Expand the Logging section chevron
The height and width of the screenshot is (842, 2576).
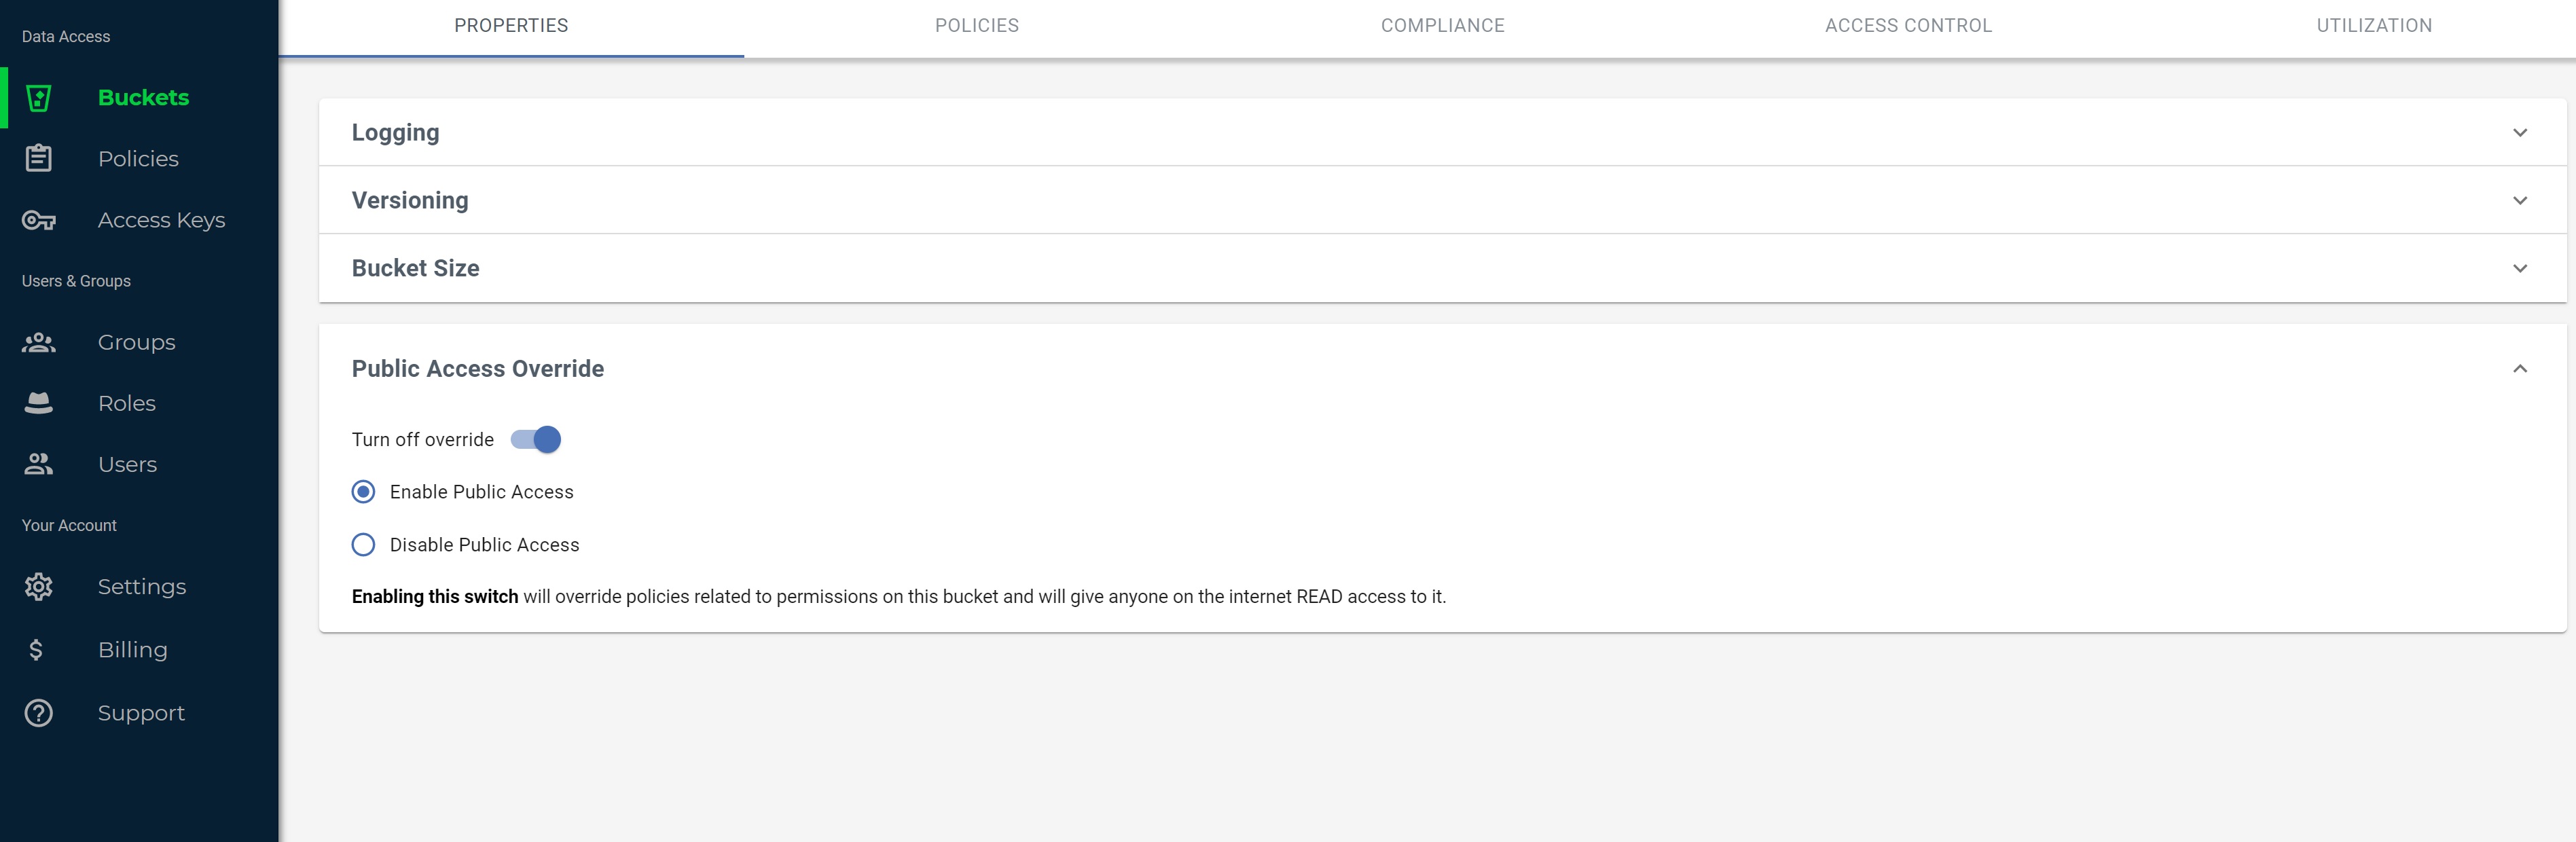coord(2519,133)
